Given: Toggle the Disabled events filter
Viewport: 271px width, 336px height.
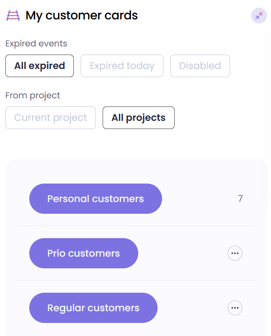Looking at the screenshot, I should pos(200,66).
